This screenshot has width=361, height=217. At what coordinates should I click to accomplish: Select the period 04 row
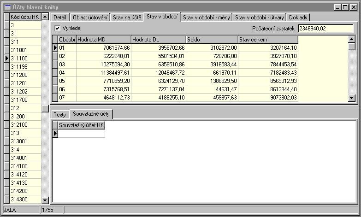[67, 73]
